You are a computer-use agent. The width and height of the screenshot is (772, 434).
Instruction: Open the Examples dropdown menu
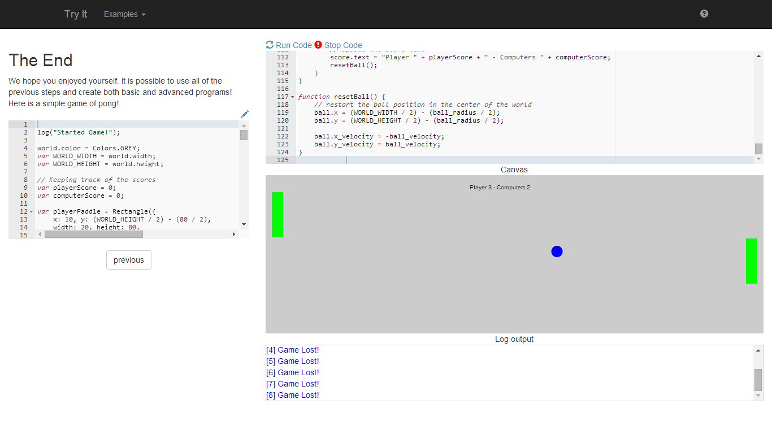tap(125, 14)
